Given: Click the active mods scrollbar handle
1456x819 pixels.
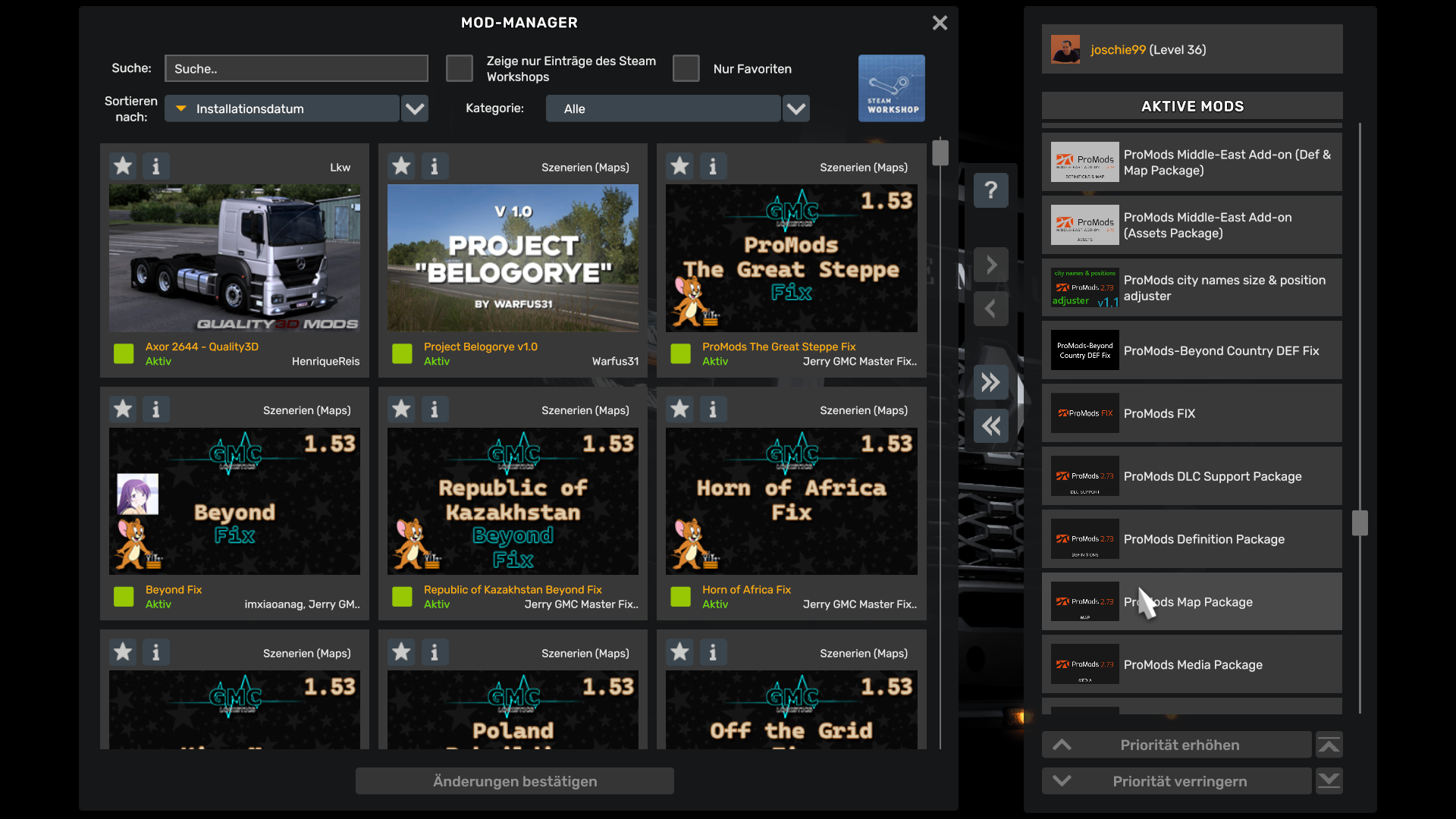Looking at the screenshot, I should [x=1360, y=522].
